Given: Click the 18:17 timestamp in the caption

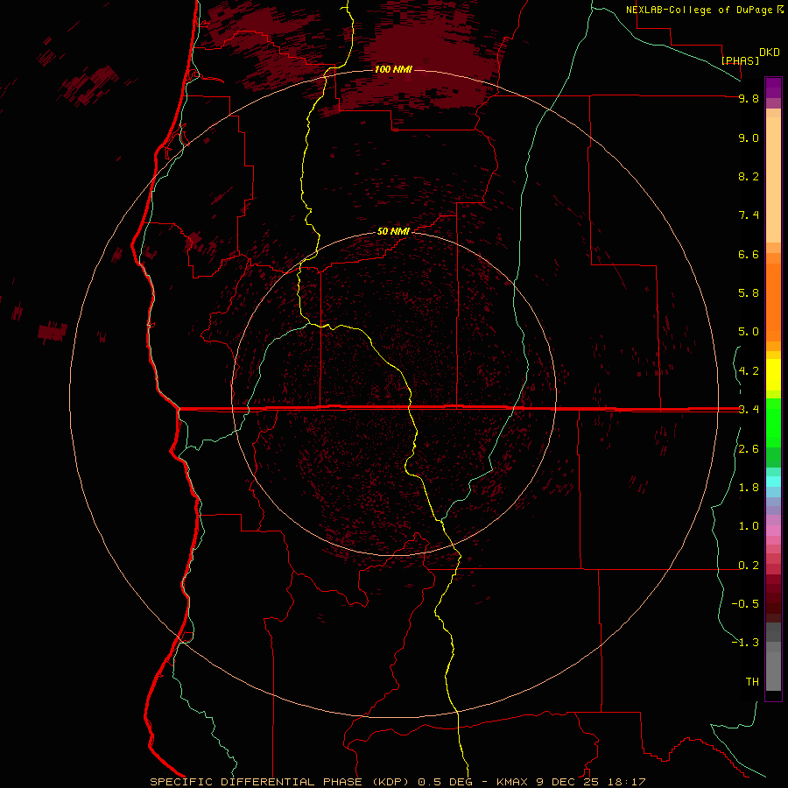Looking at the screenshot, I should coord(626,782).
